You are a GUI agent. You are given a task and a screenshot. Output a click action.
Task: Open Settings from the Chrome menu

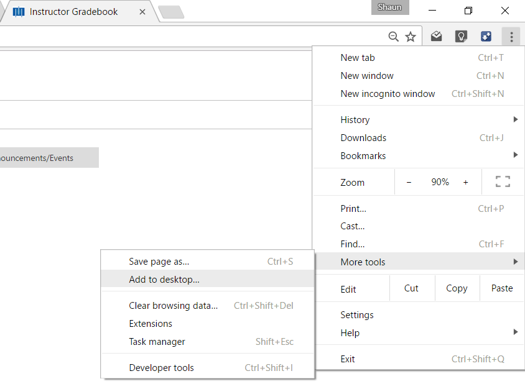coord(419,315)
